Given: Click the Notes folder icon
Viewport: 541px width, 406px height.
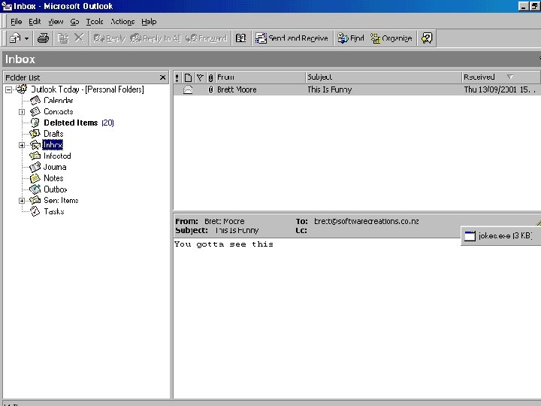Looking at the screenshot, I should 35,178.
